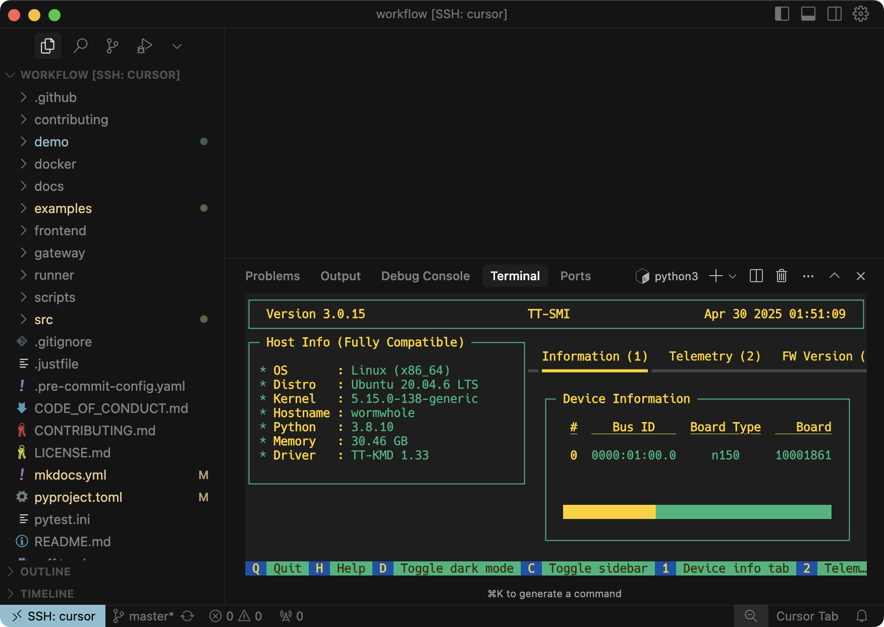884x627 pixels.
Task: Toggle the primary sidebar layout button
Action: click(782, 14)
